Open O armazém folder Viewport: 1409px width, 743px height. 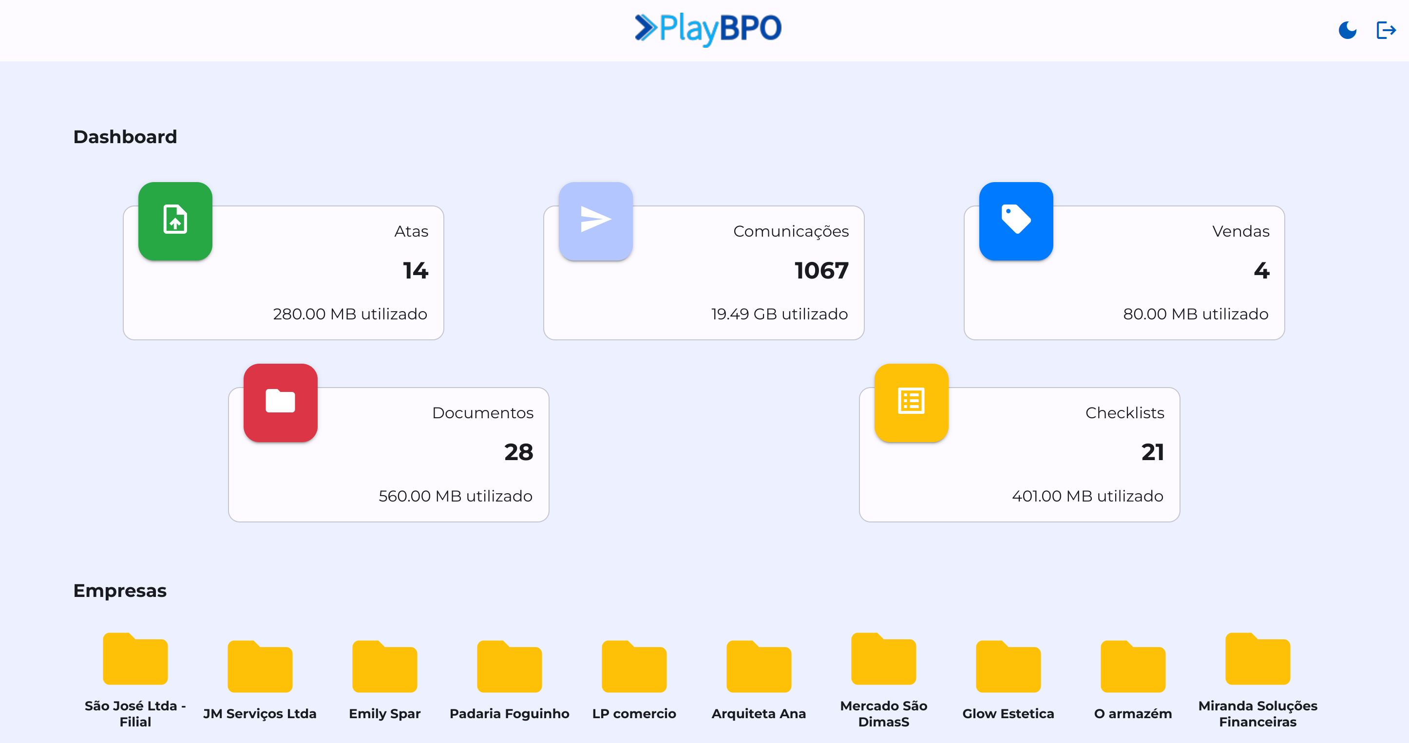1133,667
